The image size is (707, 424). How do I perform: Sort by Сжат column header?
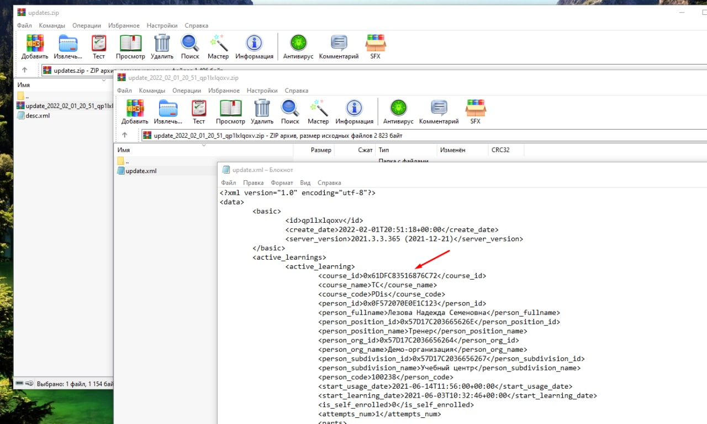[354, 150]
